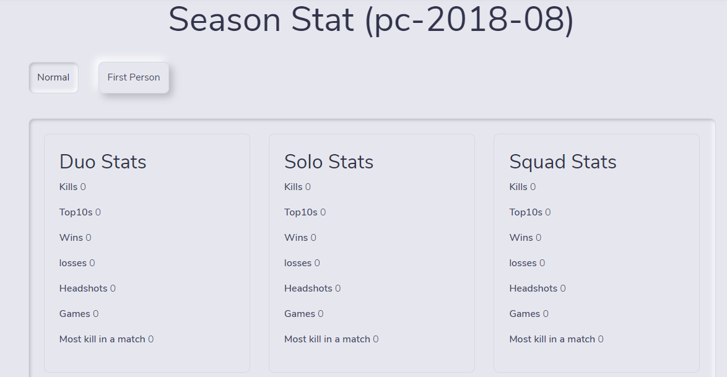727x377 pixels.
Task: Switch to First Person mode
Action: click(134, 77)
